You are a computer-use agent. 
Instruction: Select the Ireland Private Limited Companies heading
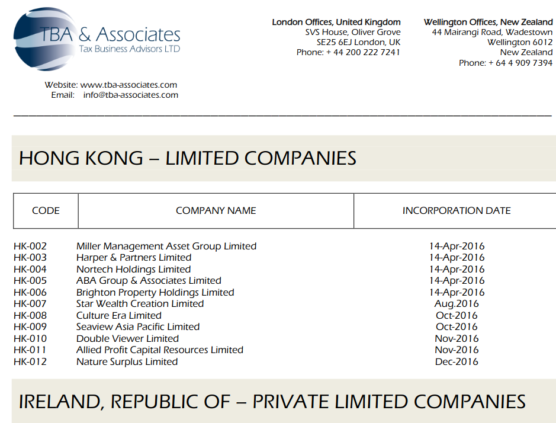point(272,401)
